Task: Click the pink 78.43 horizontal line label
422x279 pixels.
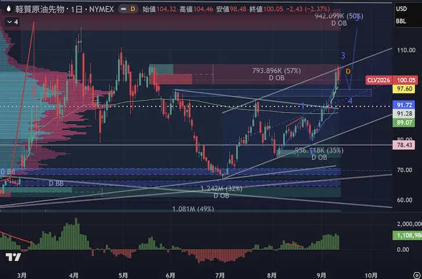Action: (403, 146)
